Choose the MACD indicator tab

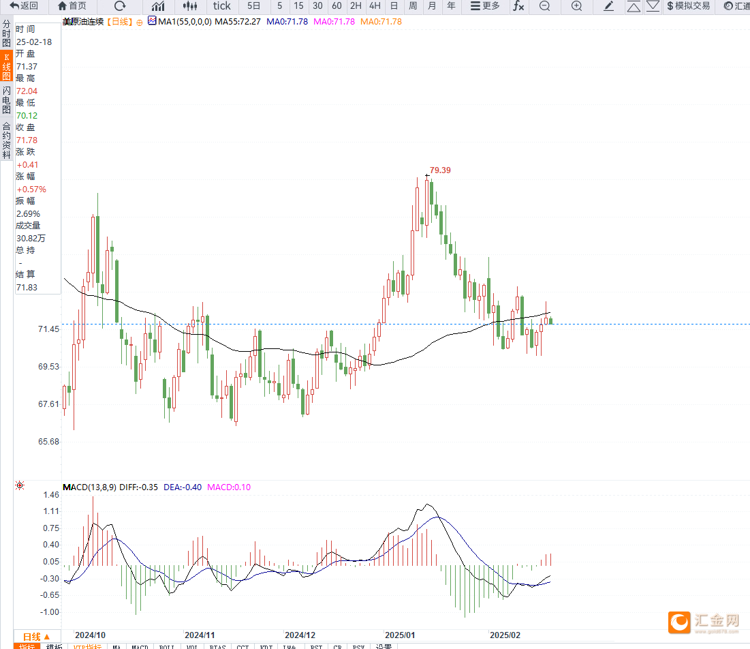140,646
